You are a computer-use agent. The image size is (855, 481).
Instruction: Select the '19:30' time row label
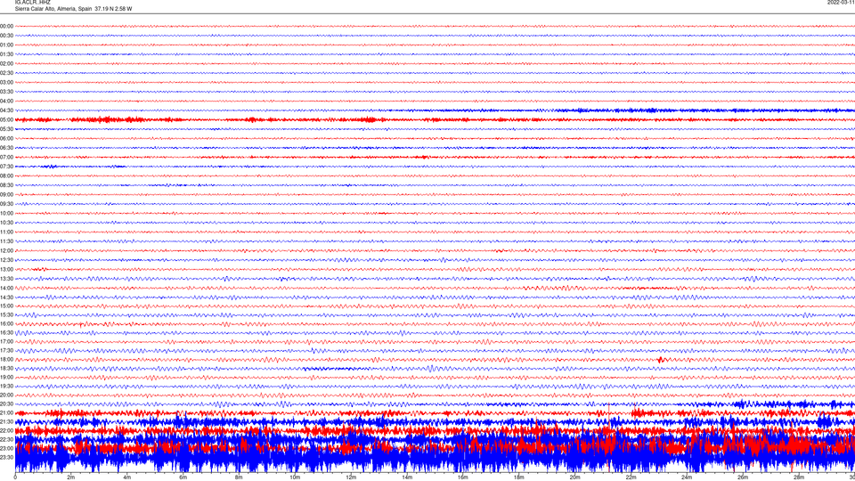tap(6, 386)
